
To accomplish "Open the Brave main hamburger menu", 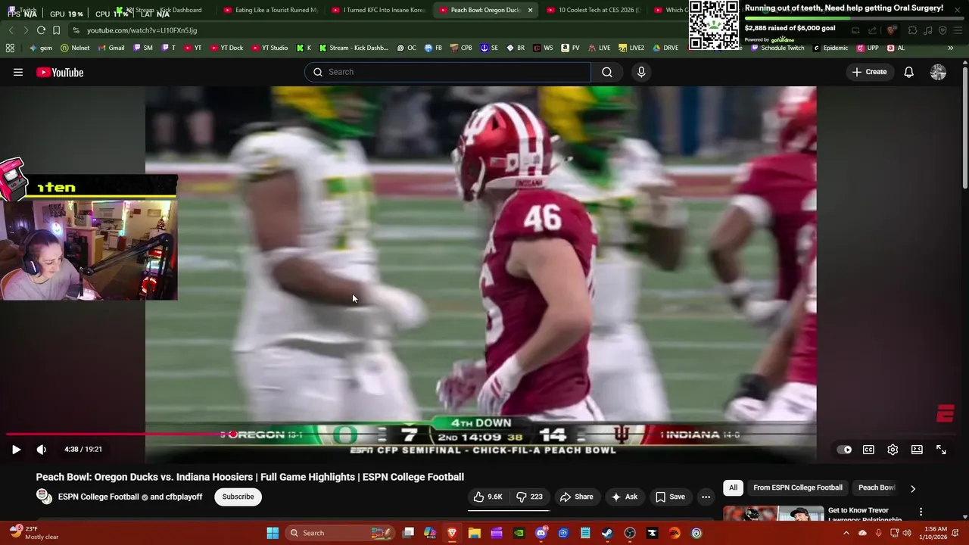I will tap(957, 30).
